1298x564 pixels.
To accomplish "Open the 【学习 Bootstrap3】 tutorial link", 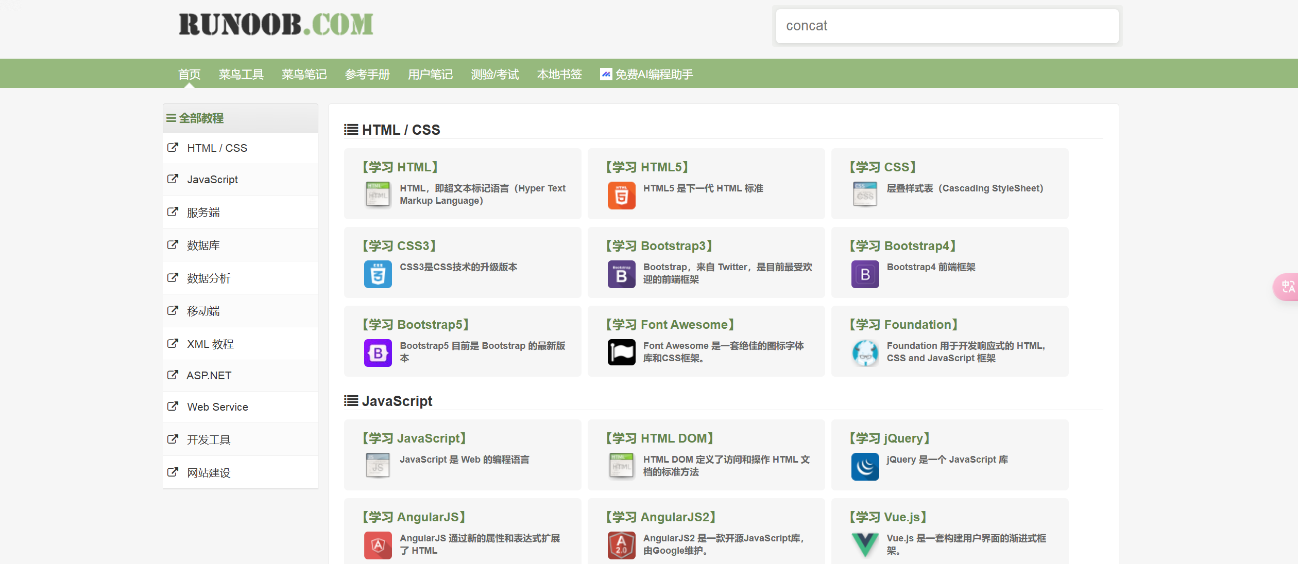I will [659, 246].
